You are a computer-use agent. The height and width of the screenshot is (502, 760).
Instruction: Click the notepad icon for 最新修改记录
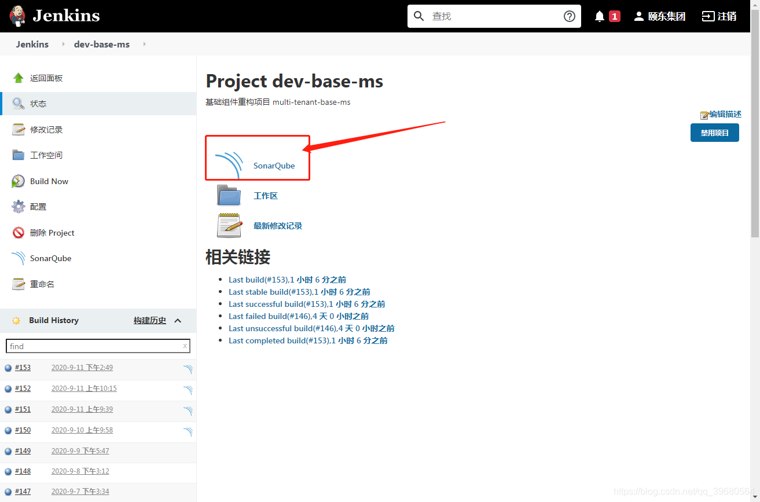(229, 225)
